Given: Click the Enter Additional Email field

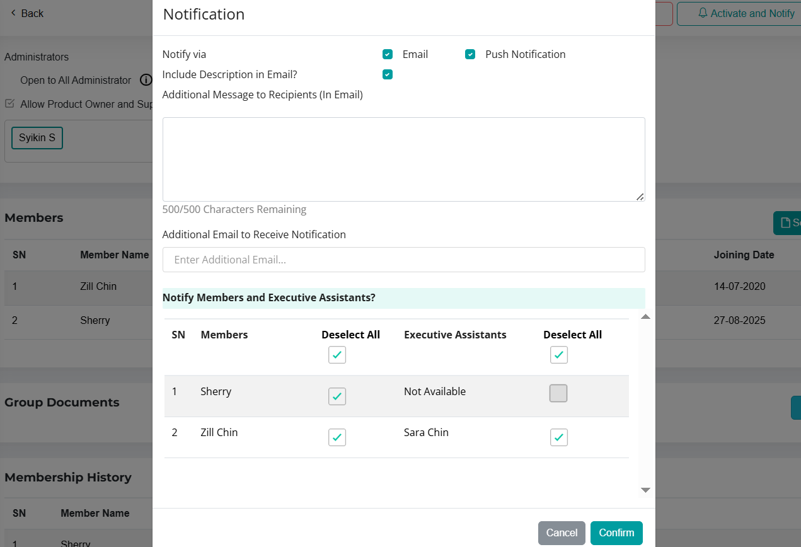Looking at the screenshot, I should pos(403,260).
